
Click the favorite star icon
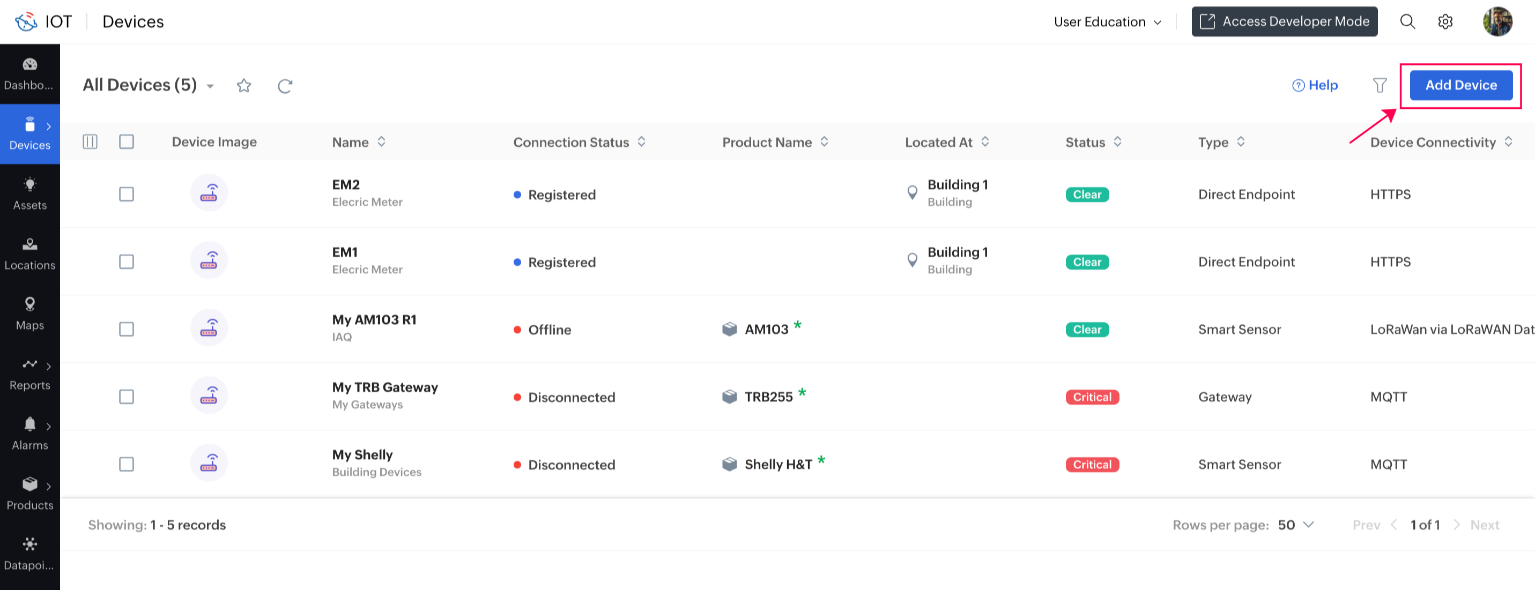click(244, 86)
